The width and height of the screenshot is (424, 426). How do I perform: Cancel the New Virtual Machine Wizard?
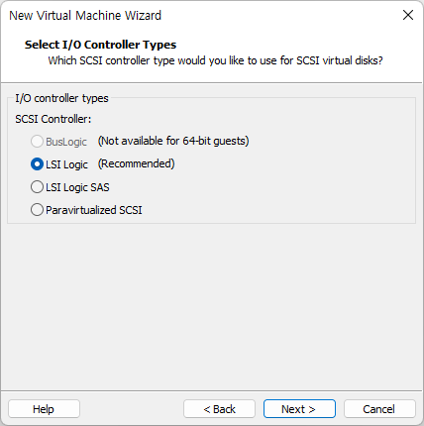coord(379,409)
